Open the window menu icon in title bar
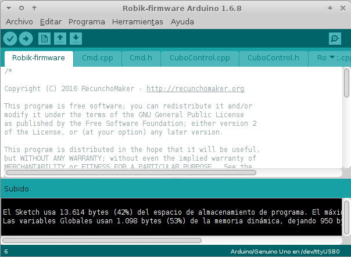 point(8,9)
